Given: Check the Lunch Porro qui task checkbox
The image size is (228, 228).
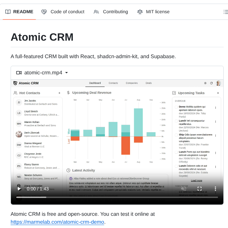Looking at the screenshot, I should [x=176, y=152].
